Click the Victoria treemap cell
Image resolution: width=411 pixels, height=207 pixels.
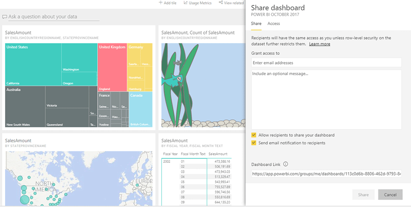click(67, 97)
